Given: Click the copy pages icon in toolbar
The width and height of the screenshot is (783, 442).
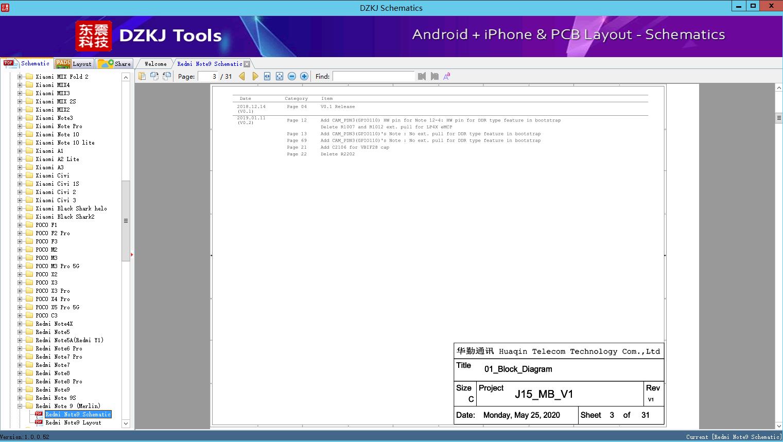Looking at the screenshot, I should (142, 76).
